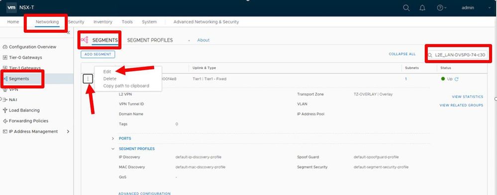Expand the PORTS section chevron

pos(113,139)
